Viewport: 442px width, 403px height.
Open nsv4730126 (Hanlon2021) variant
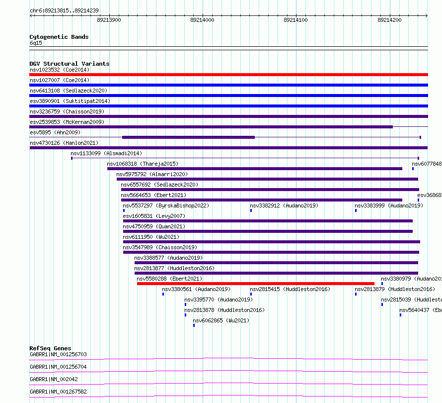(64, 143)
